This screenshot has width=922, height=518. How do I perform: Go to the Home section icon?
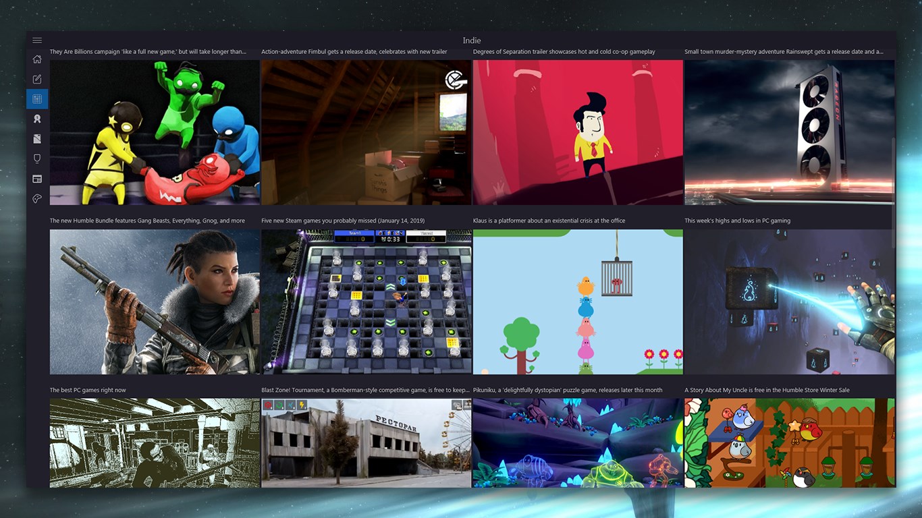37,59
